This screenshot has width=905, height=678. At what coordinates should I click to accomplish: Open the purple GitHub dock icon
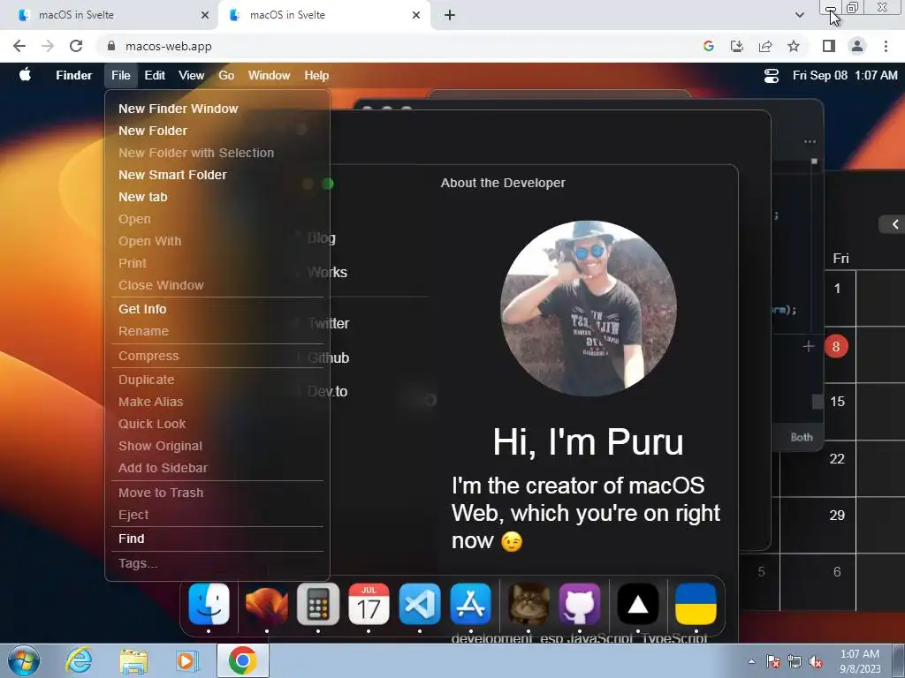pyautogui.click(x=580, y=604)
